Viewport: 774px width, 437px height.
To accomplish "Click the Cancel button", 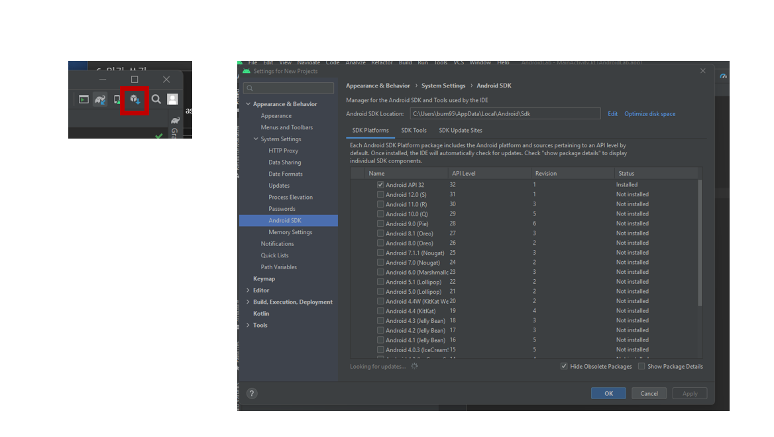I will 649,393.
